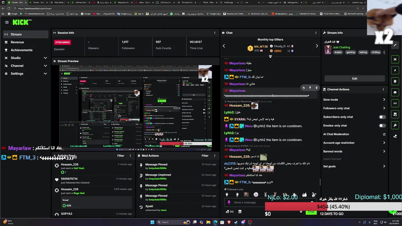Open the hamburger menu beside the Kick logo
This screenshot has height=226, width=402.
(x=7, y=22)
